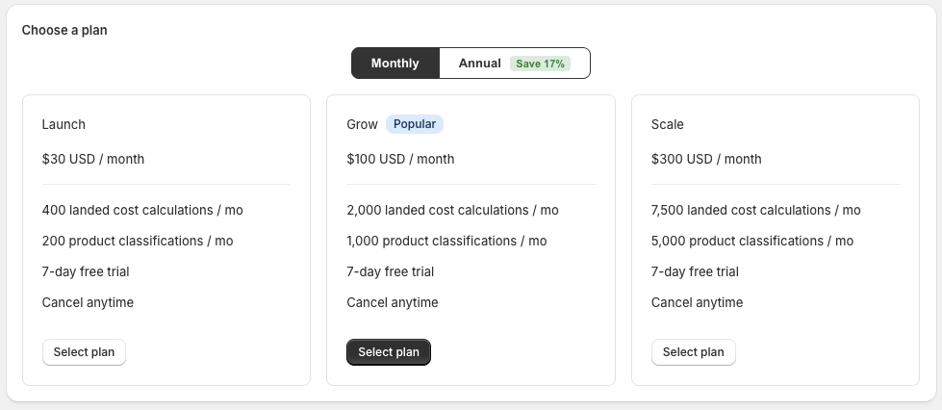The height and width of the screenshot is (410, 942).
Task: Switch to Annual billing
Action: pyautogui.click(x=480, y=64)
